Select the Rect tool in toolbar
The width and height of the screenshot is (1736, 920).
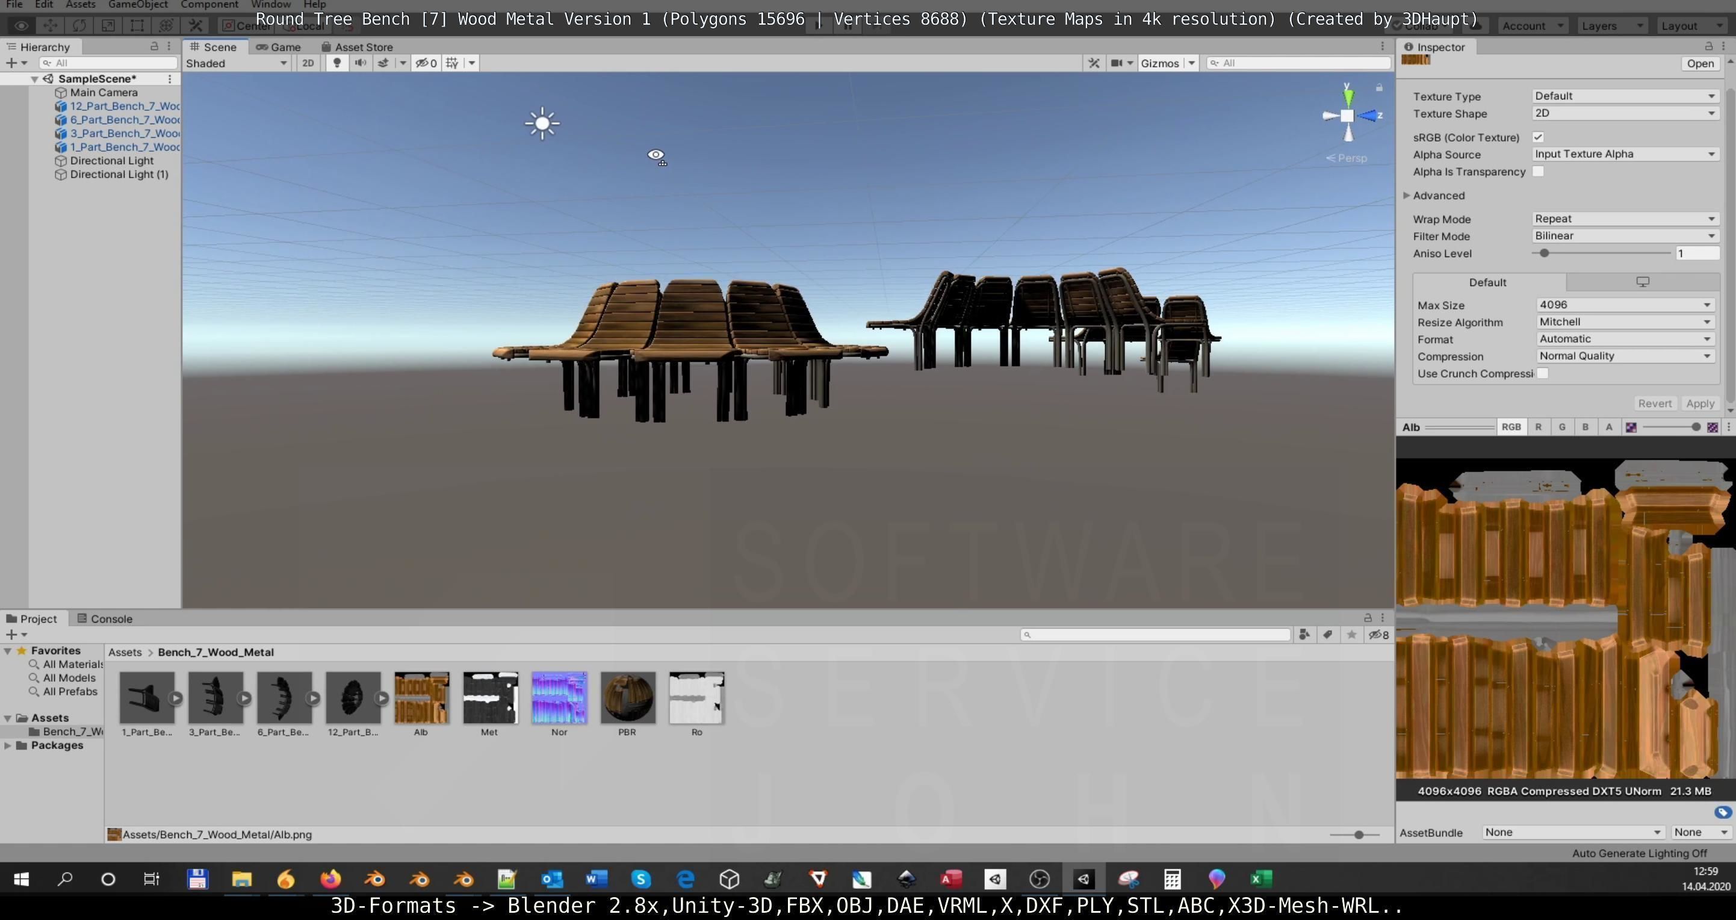(x=137, y=26)
